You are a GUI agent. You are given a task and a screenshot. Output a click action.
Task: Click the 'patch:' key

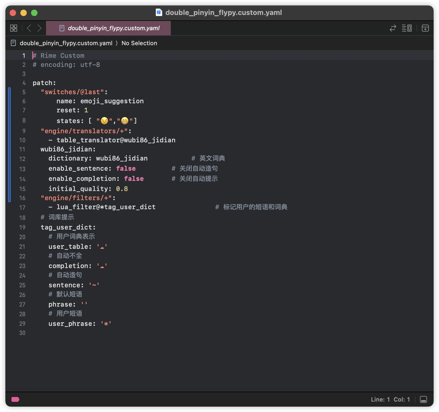click(44, 83)
